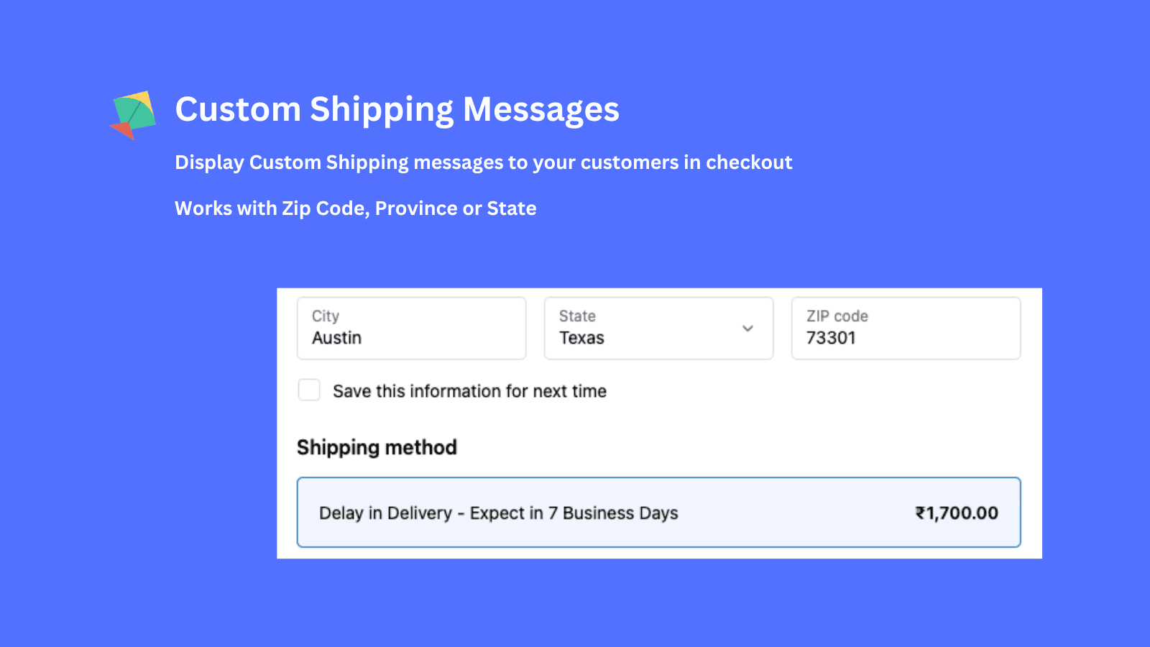
Task: Click the 'Custom Shipping Messages' heading
Action: [397, 109]
